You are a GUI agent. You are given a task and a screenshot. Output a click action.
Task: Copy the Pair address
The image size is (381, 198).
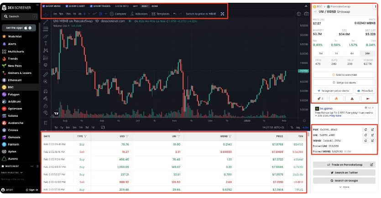[365, 130]
